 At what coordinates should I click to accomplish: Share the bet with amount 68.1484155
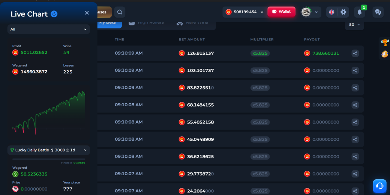[355, 105]
